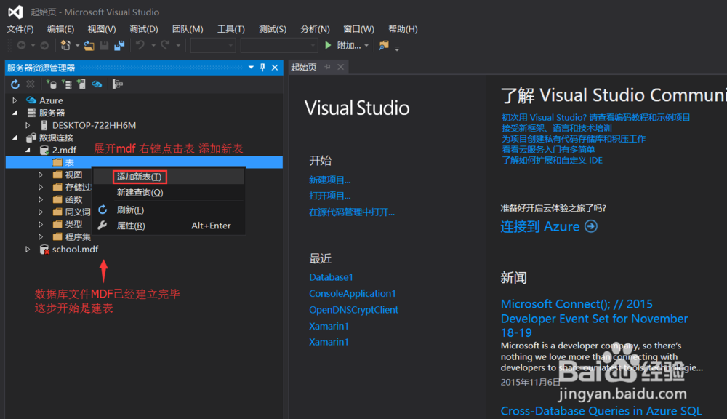Click the Open File folder icon
Image resolution: width=727 pixels, height=419 pixels.
point(89,46)
